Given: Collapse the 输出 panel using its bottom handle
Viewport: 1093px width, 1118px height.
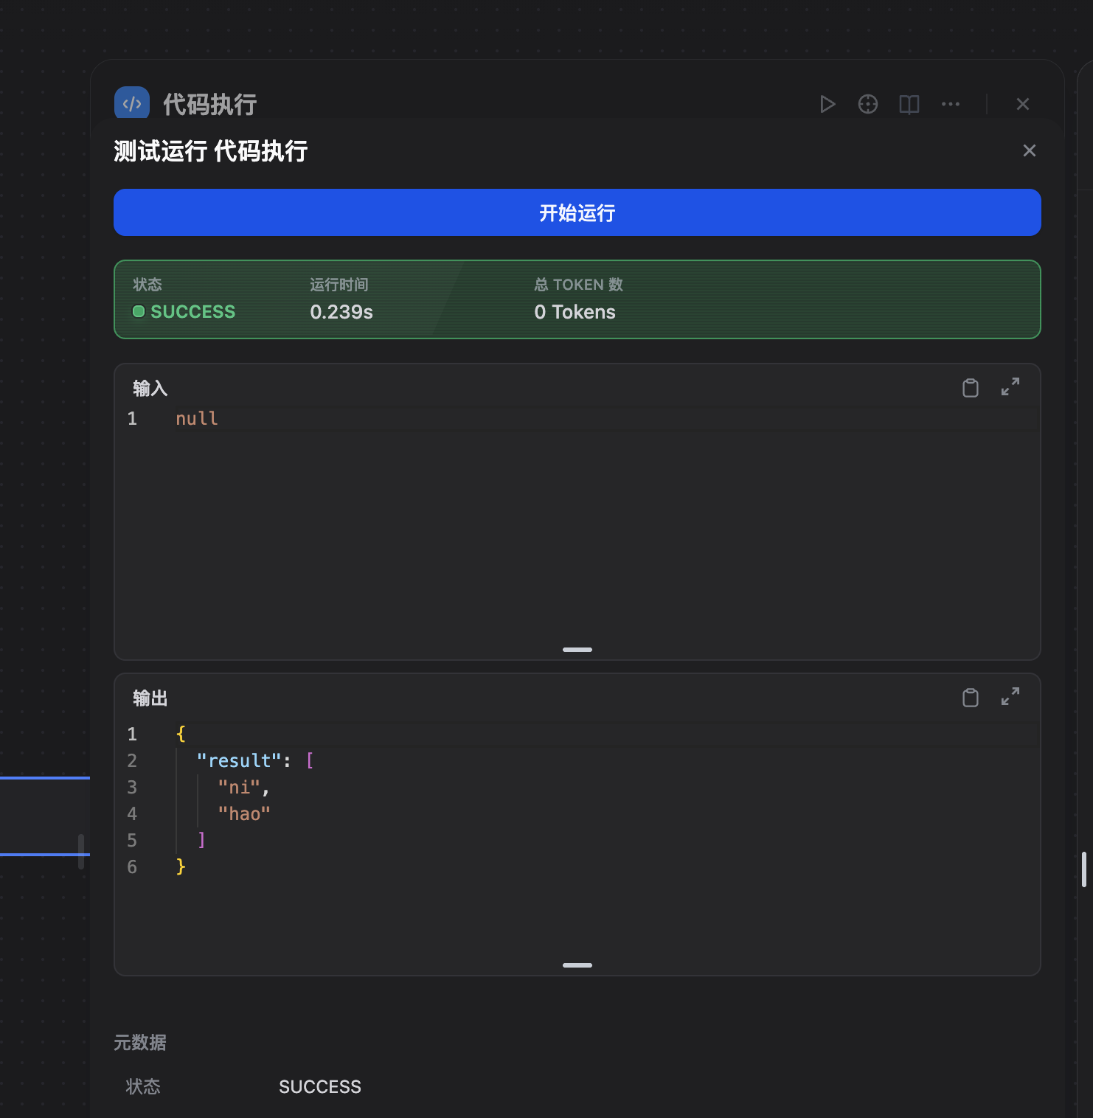Looking at the screenshot, I should 577,965.
